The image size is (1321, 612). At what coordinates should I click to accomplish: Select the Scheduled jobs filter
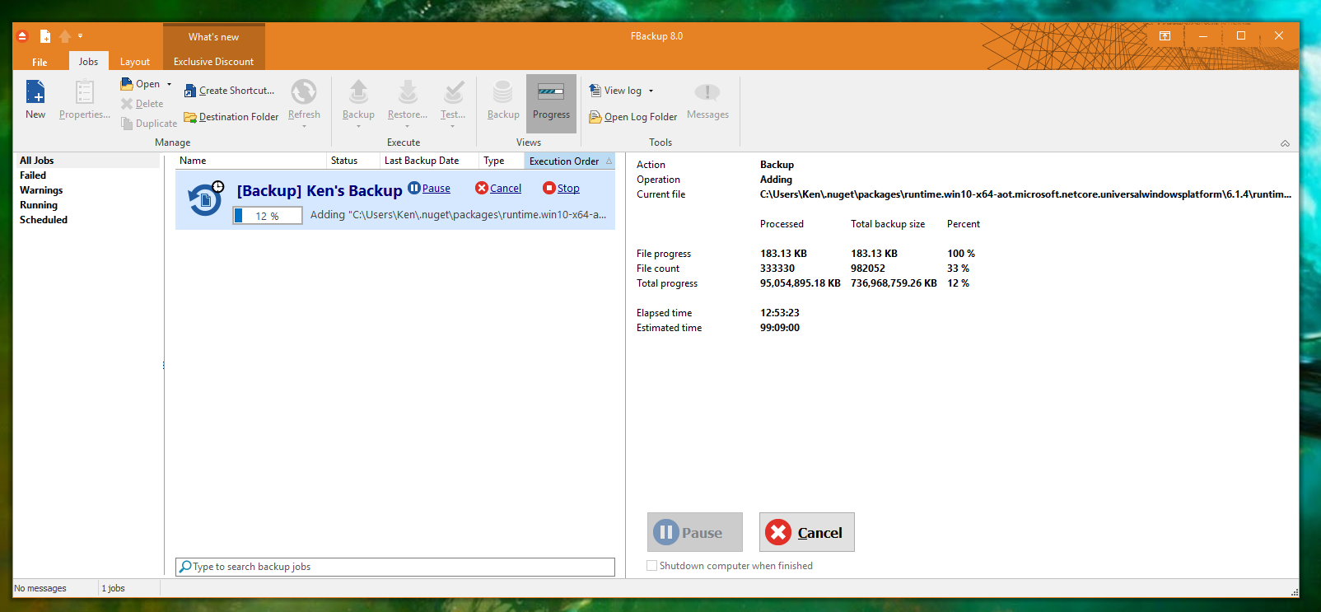[44, 220]
